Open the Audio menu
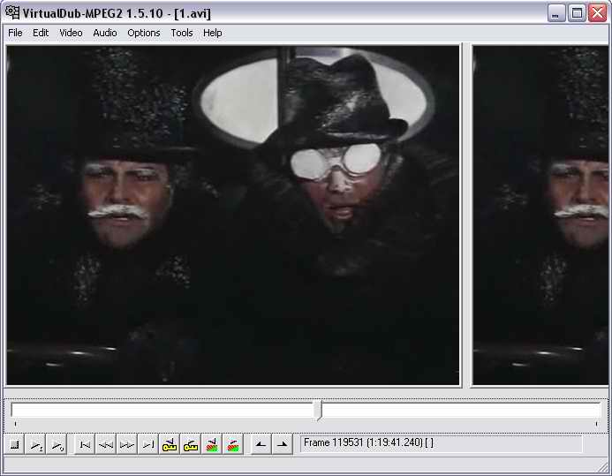612x476 pixels. (104, 33)
